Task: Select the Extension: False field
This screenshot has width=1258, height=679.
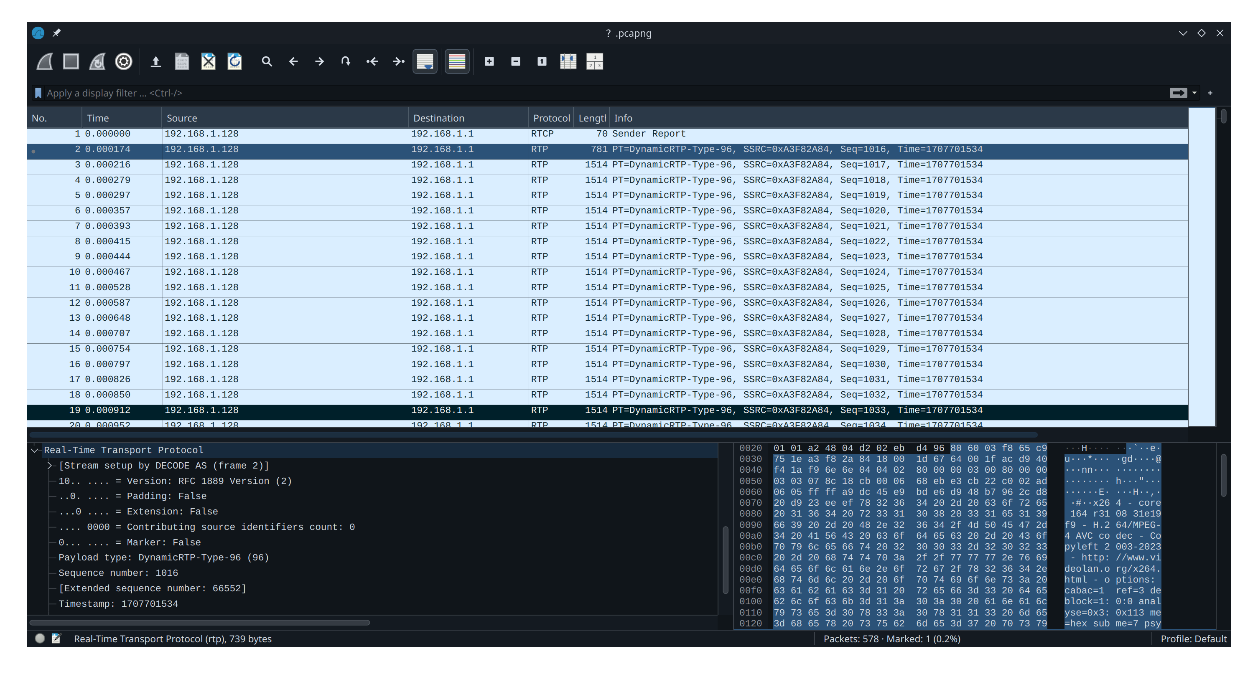Action: 138,512
